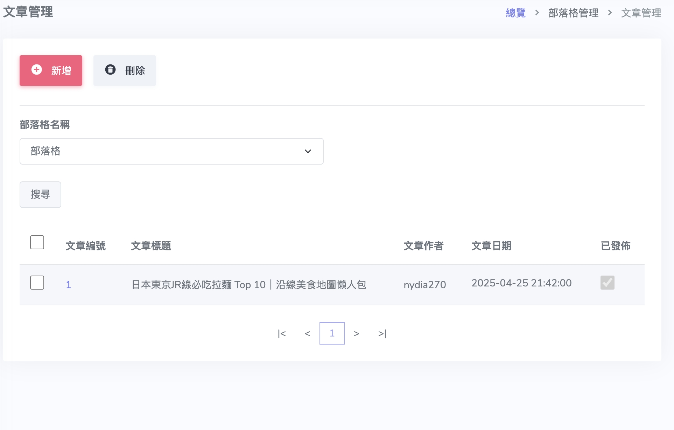This screenshot has height=430, width=674.
Task: Open the 總覽 breadcrumb link
Action: pyautogui.click(x=515, y=13)
